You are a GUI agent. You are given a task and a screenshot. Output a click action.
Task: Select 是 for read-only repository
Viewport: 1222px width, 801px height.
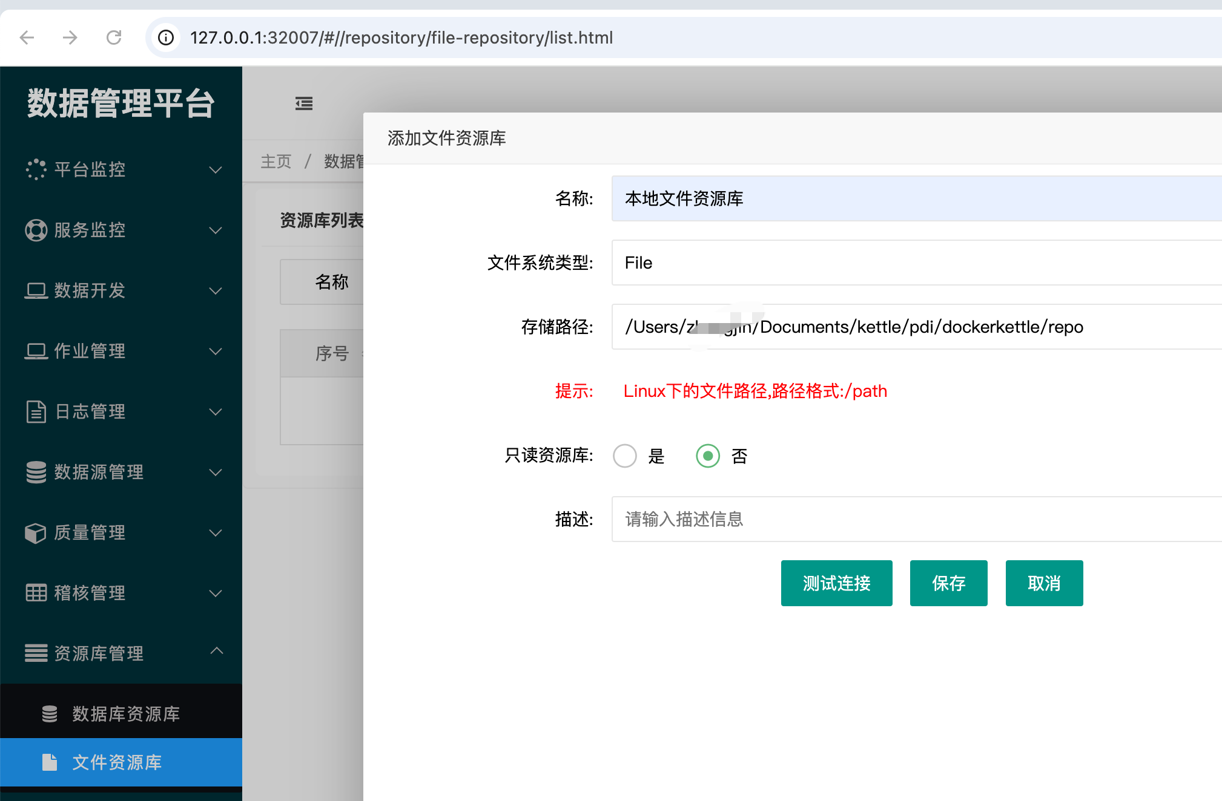click(x=624, y=456)
